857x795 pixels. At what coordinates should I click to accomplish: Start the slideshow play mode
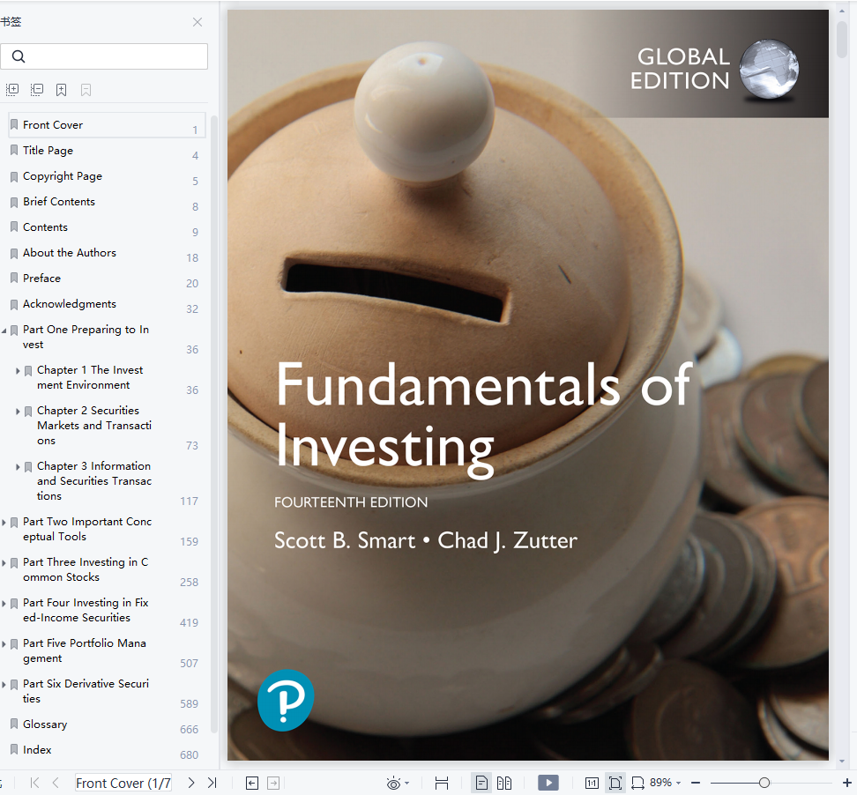click(x=548, y=783)
